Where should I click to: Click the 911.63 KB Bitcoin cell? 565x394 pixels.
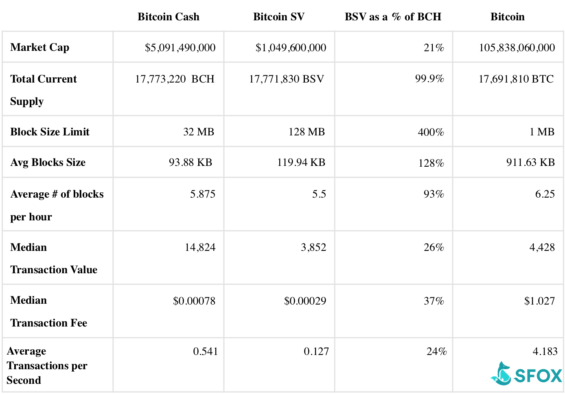[530, 162]
